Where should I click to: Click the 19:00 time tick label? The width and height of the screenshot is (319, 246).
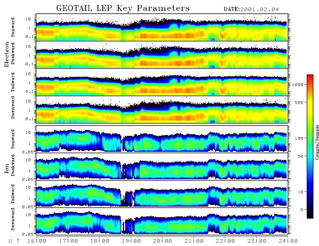click(x=131, y=241)
